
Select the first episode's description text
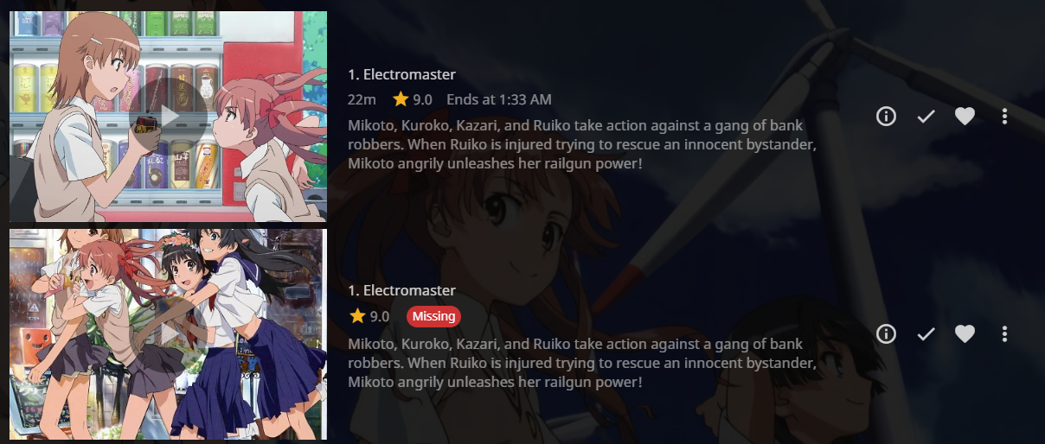(x=581, y=144)
